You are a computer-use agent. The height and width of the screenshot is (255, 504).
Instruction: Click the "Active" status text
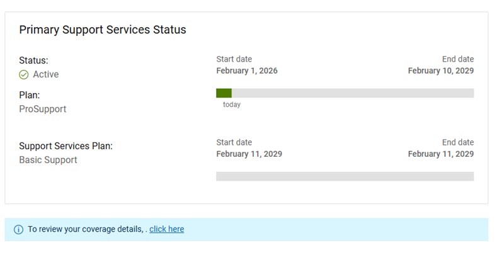point(46,74)
